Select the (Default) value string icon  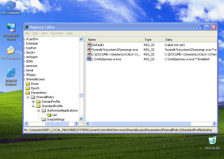[x=89, y=45]
